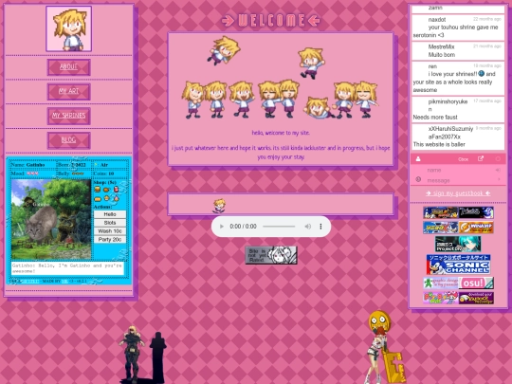Pop out the chatbox in new window
This screenshot has height=384, width=512.
(481, 158)
